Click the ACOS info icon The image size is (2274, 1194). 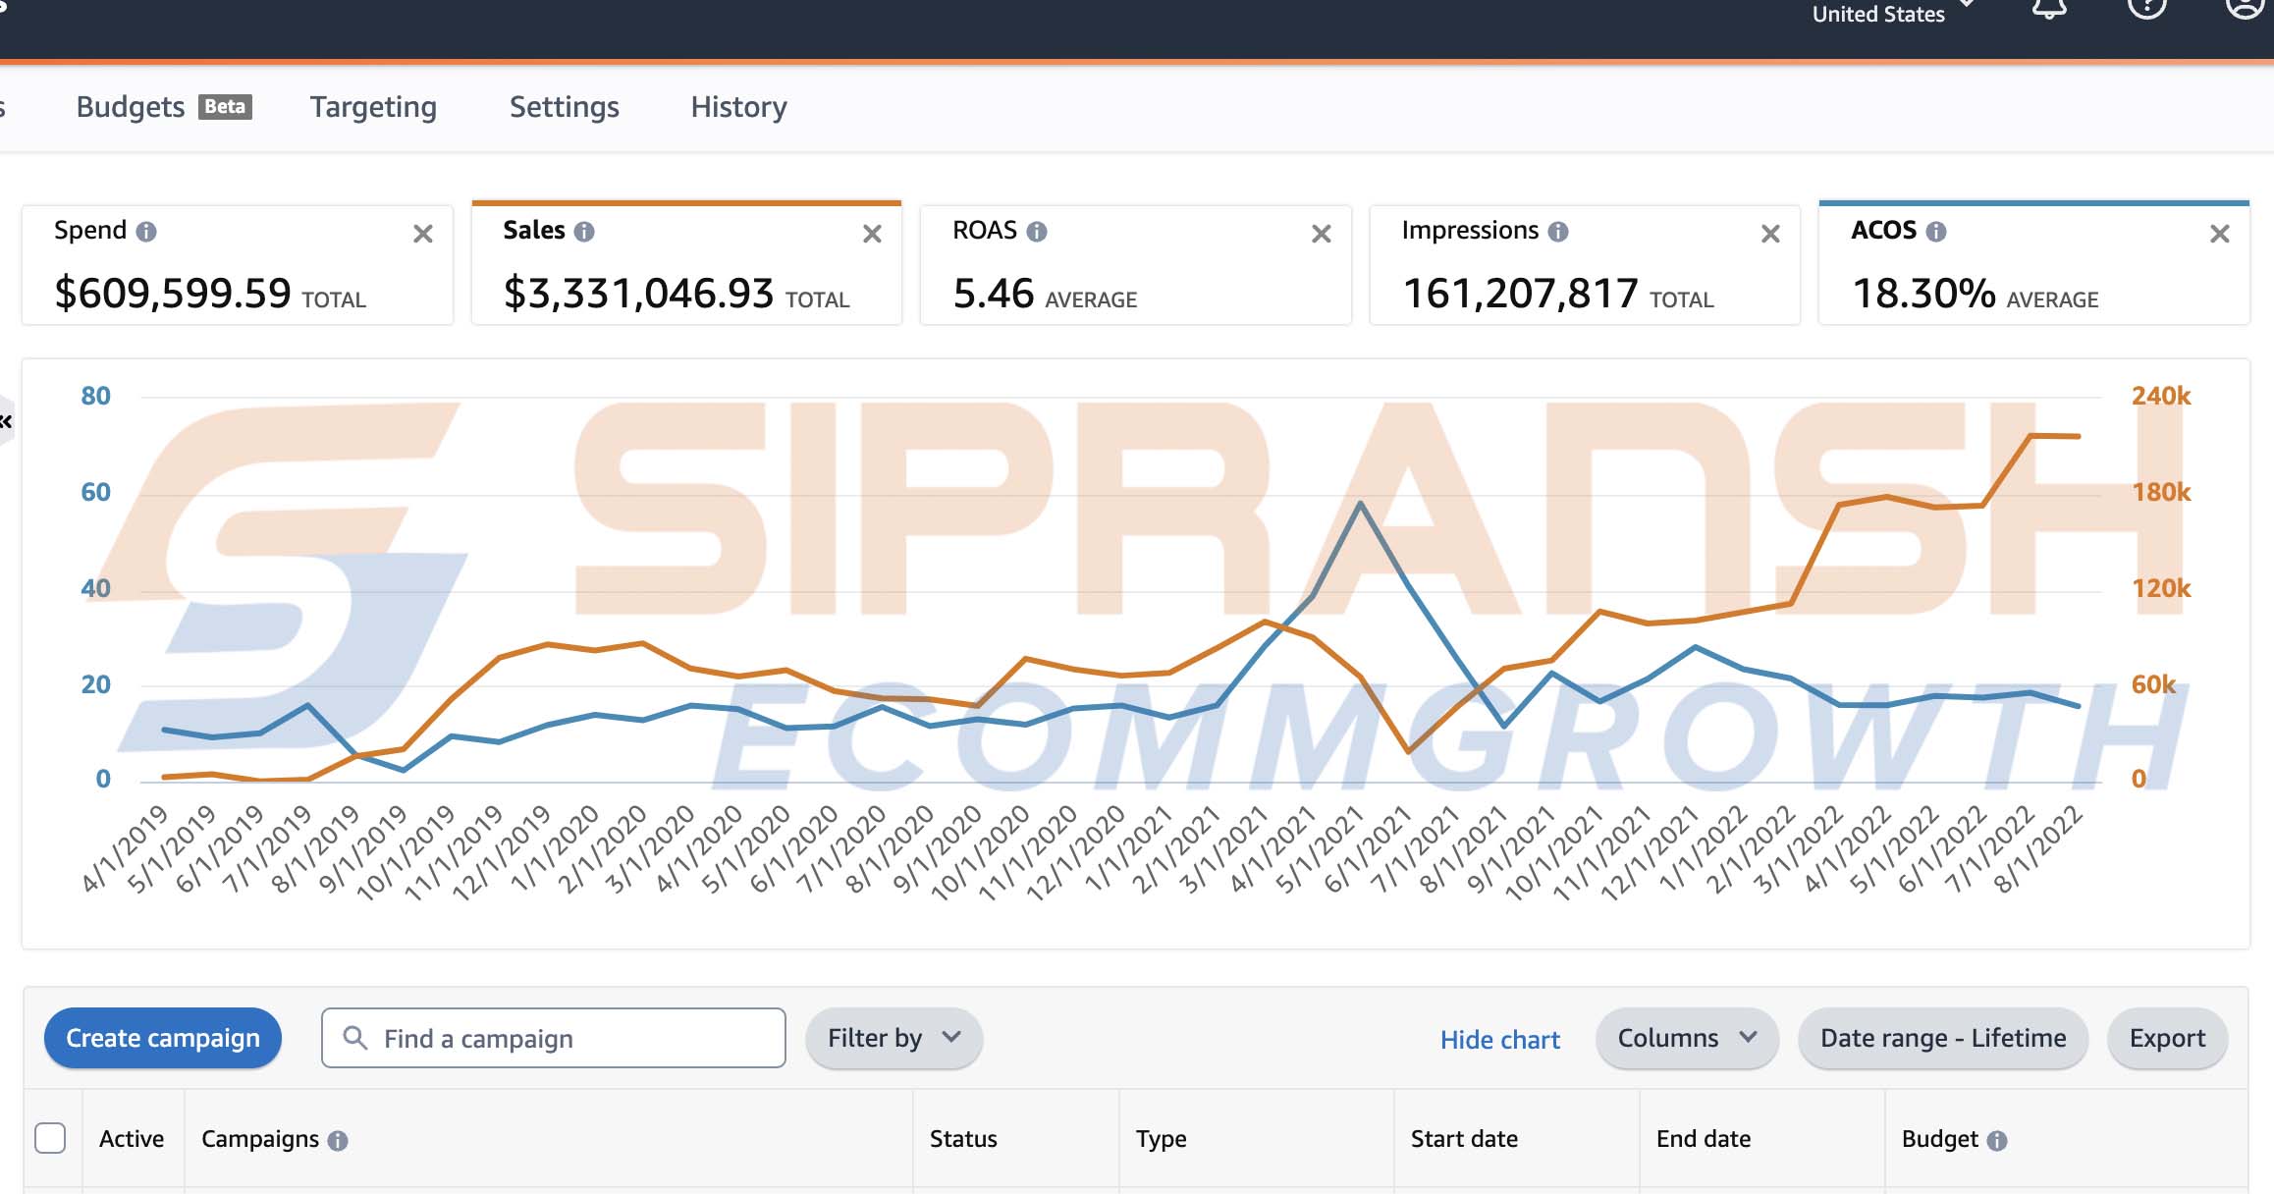pos(1936,232)
